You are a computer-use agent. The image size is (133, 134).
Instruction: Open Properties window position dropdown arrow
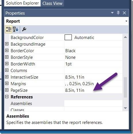point(112,13)
